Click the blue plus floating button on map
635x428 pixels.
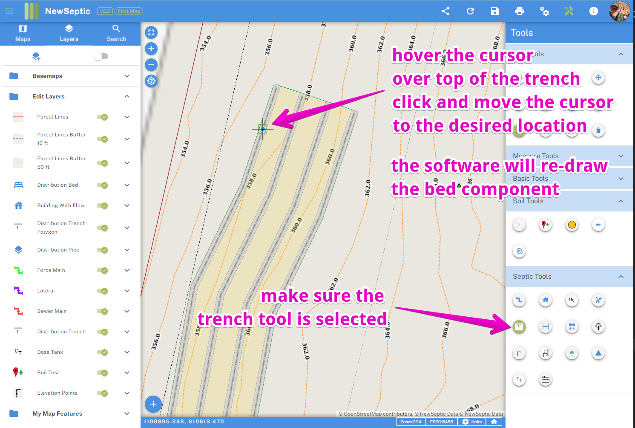[153, 404]
